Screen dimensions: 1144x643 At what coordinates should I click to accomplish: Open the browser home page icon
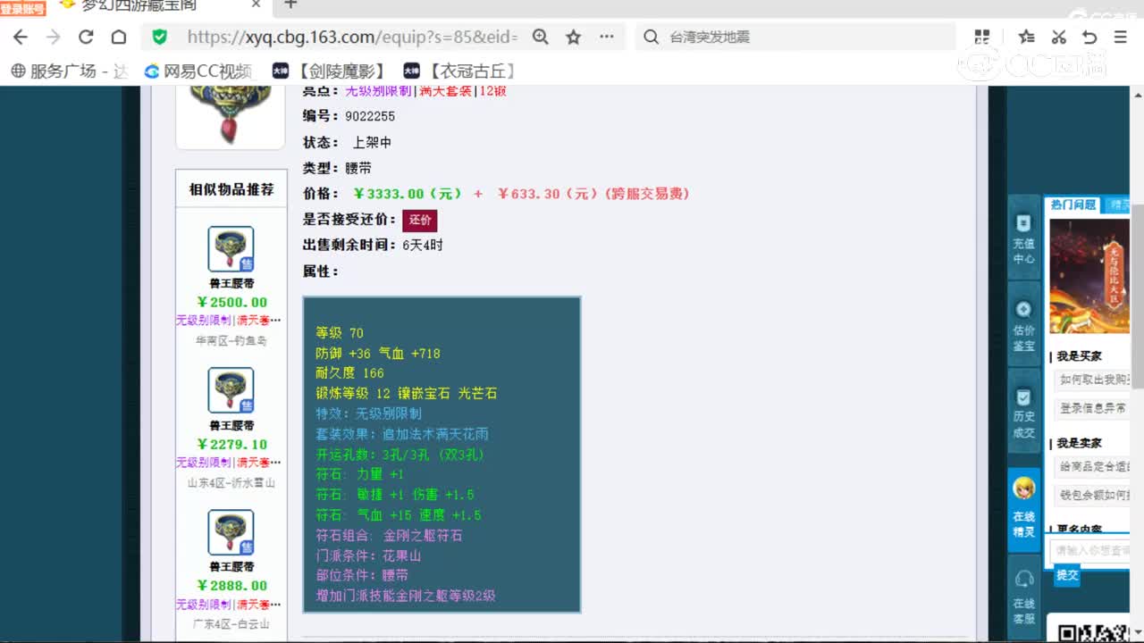118,37
